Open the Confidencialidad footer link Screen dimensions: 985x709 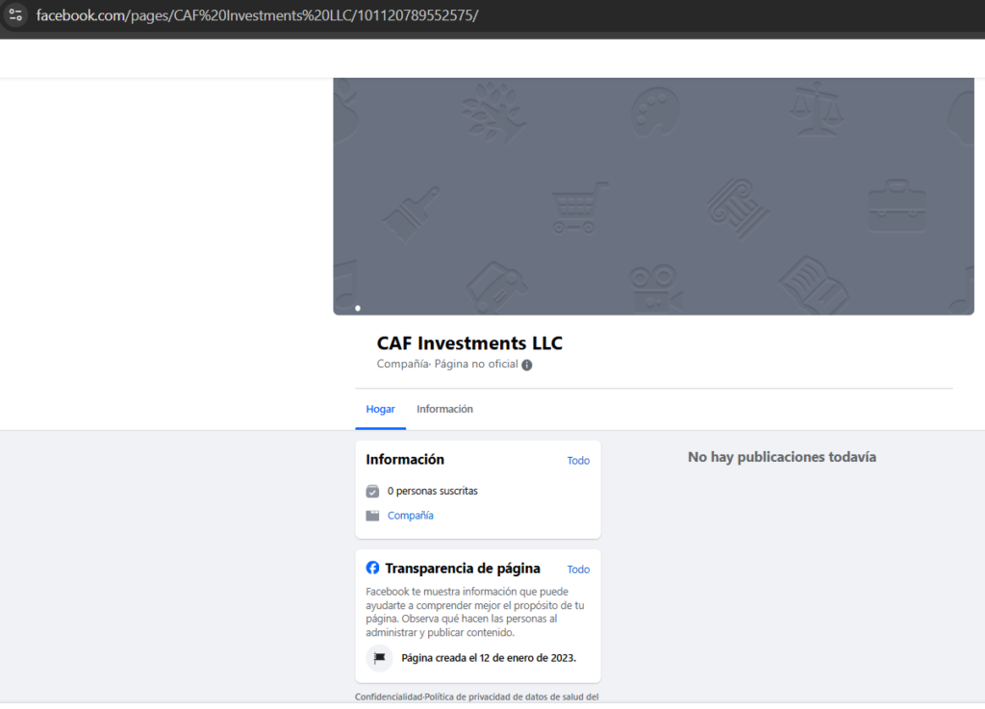click(x=389, y=696)
